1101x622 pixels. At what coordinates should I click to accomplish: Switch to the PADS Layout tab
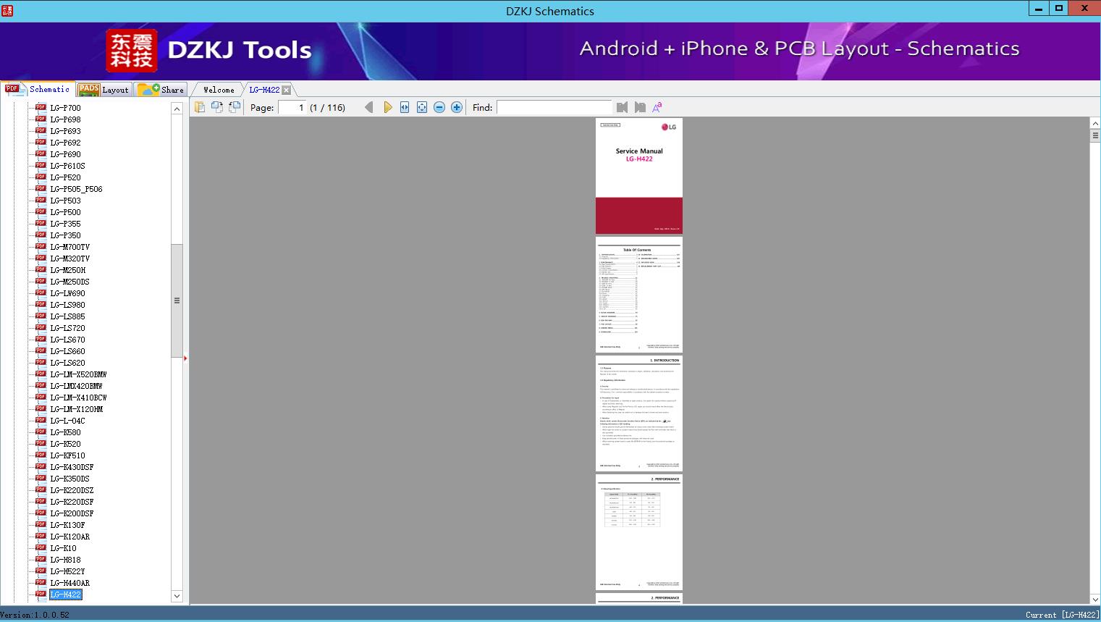pyautogui.click(x=104, y=90)
